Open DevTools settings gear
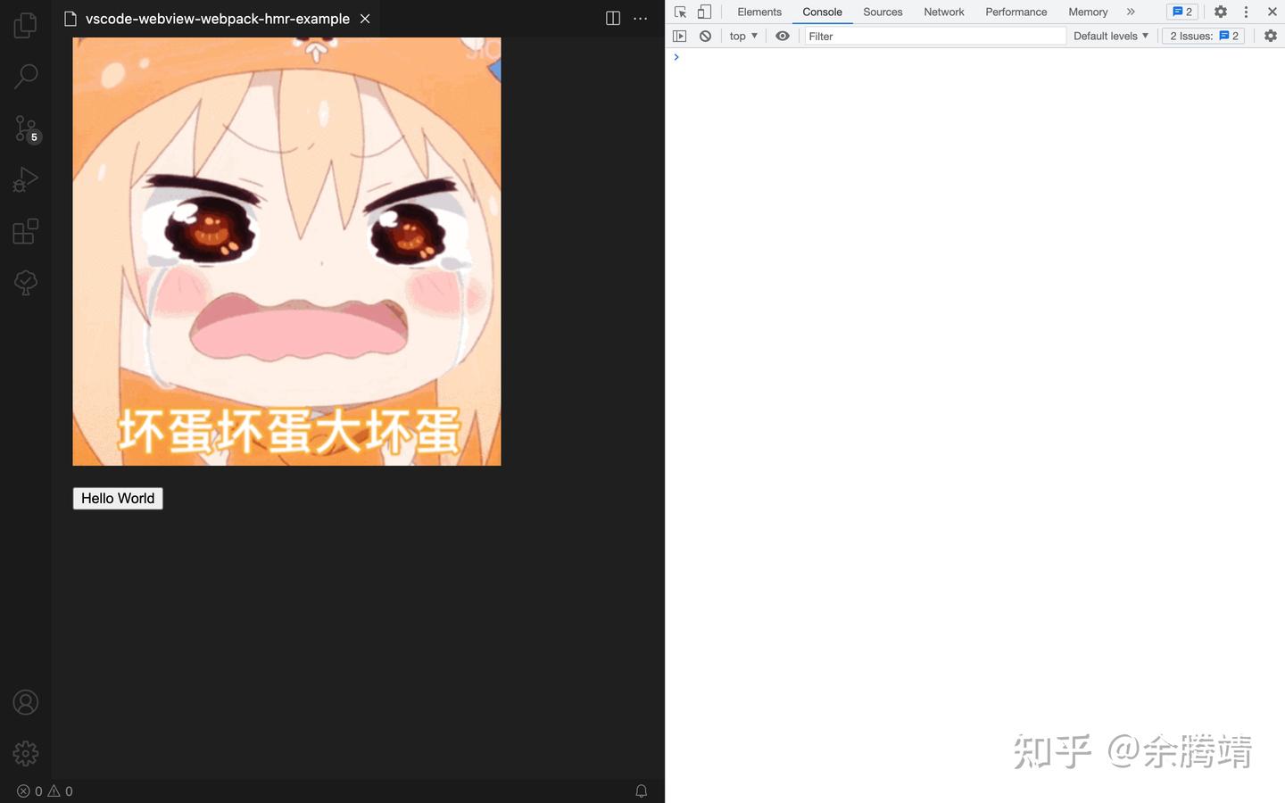Viewport: 1285px width, 803px height. (x=1219, y=11)
